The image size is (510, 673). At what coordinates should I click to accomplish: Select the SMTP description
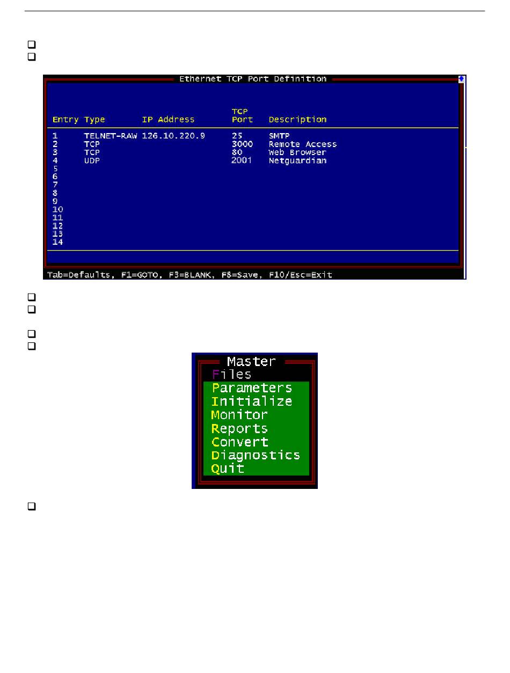[279, 136]
